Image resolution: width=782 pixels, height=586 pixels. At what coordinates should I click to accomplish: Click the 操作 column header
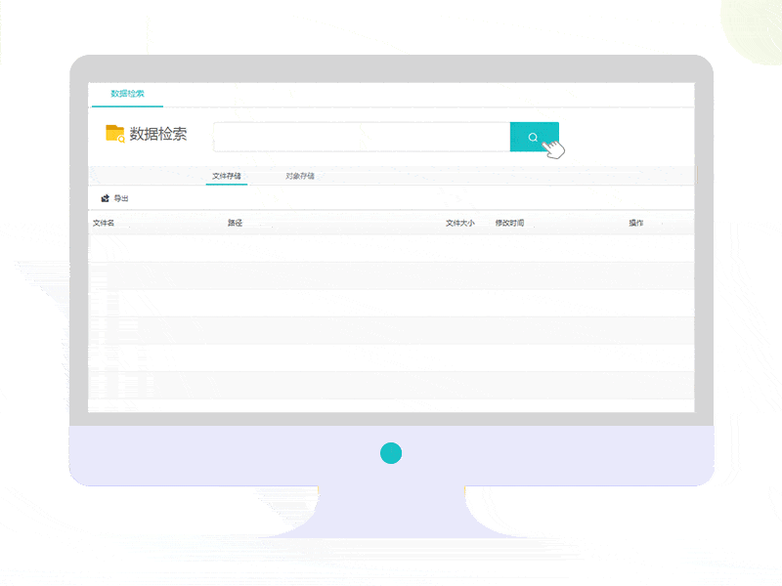pos(635,223)
